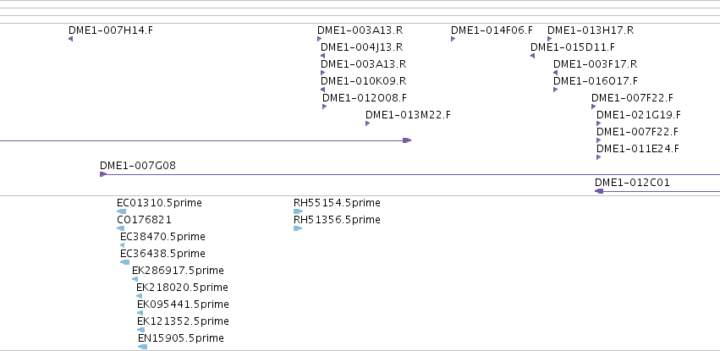Select the arrow glyph under DME1-021G19.F

[599, 123]
